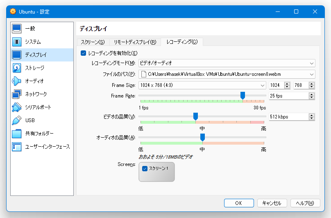Image resolution: width=331 pixels, height=218 pixels.
Task: Open the Frame Size preset dropdown
Action: (x=202, y=85)
